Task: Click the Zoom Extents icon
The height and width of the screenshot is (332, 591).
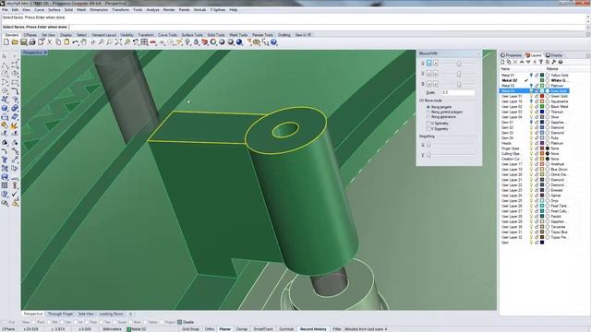Action: click(118, 42)
